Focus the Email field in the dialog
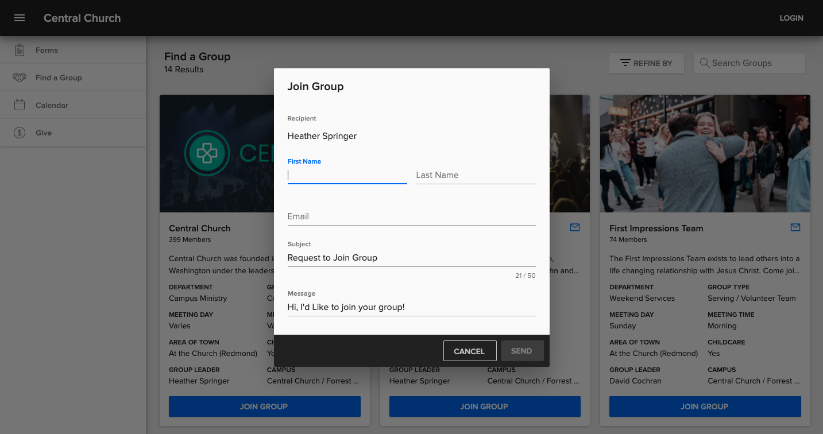Viewport: 823px width, 434px height. point(411,216)
